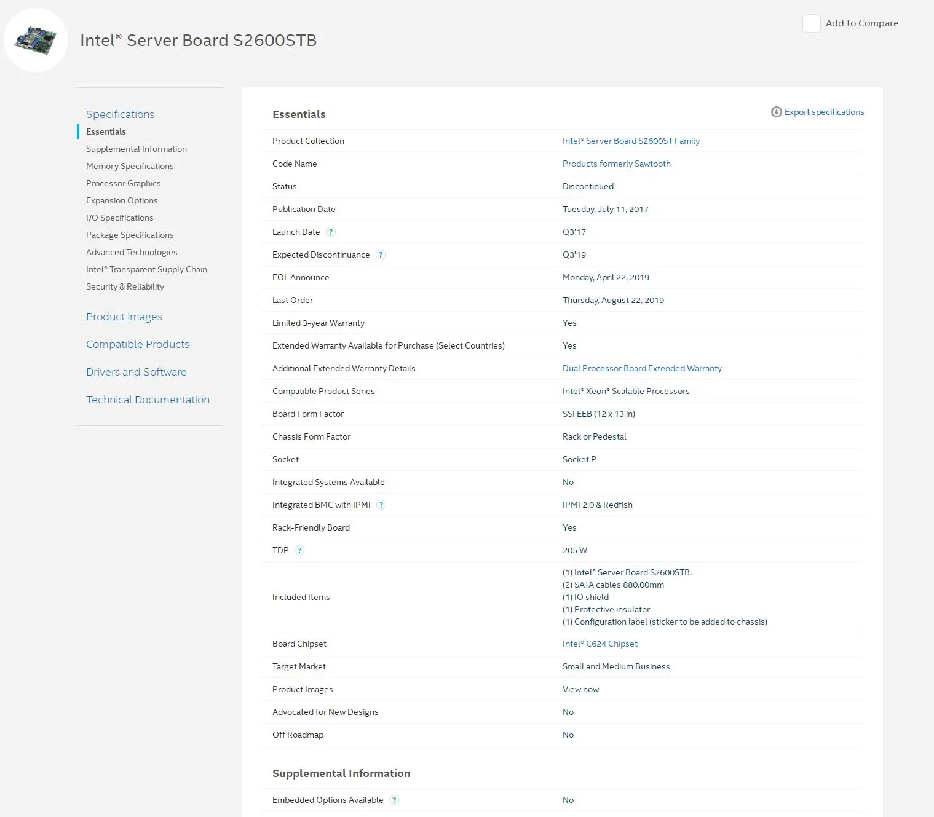
Task: Open the Integrated BMC with IPMI help tooltip
Action: 381,505
